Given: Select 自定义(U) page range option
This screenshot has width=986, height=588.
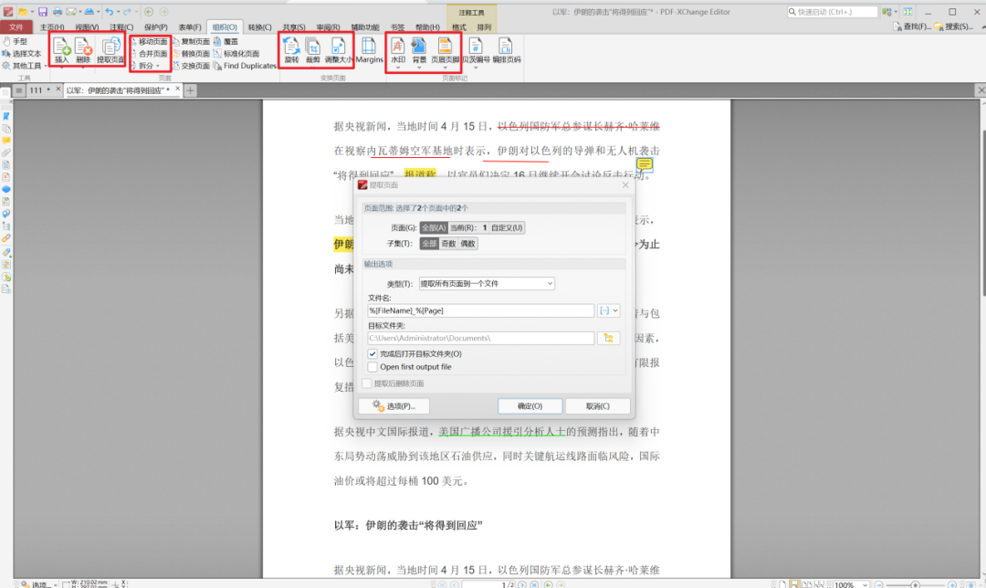Looking at the screenshot, I should pos(507,227).
